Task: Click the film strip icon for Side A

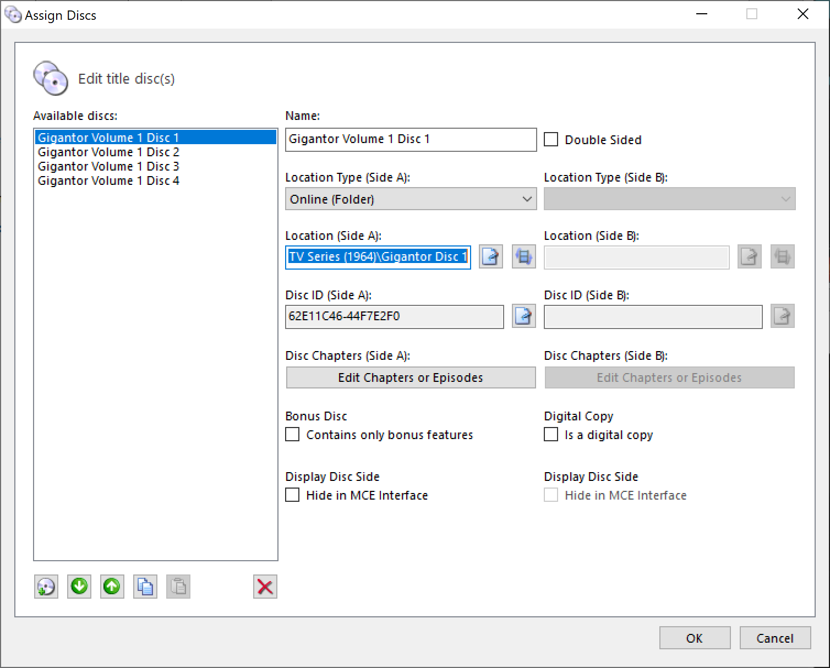Action: coord(524,256)
